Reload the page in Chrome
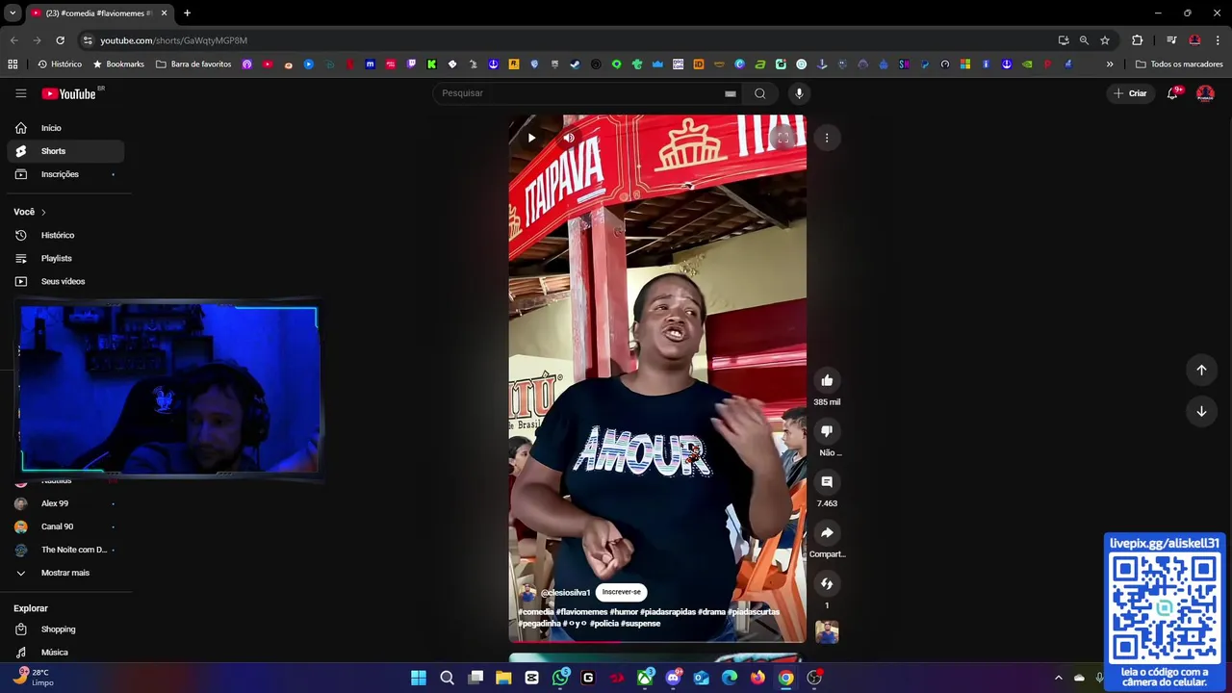Viewport: 1232px width, 693px height. click(60, 40)
